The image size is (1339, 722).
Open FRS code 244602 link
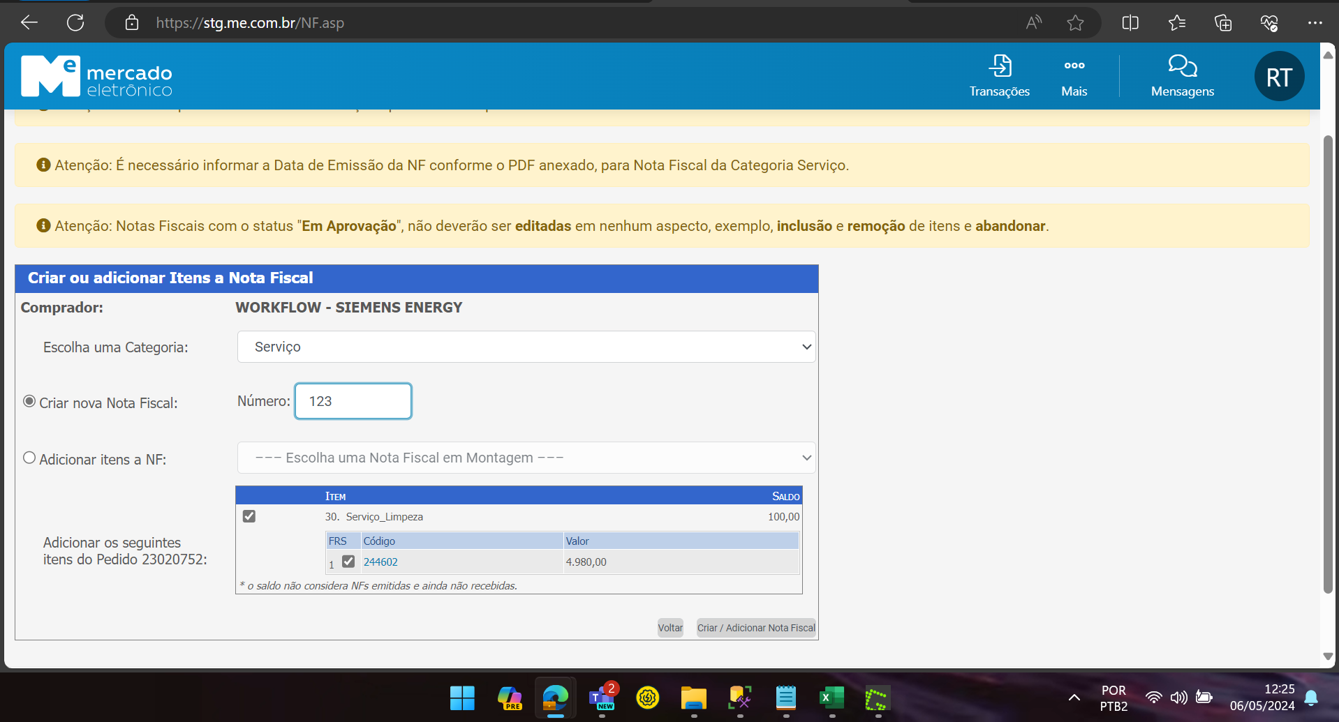click(x=380, y=562)
